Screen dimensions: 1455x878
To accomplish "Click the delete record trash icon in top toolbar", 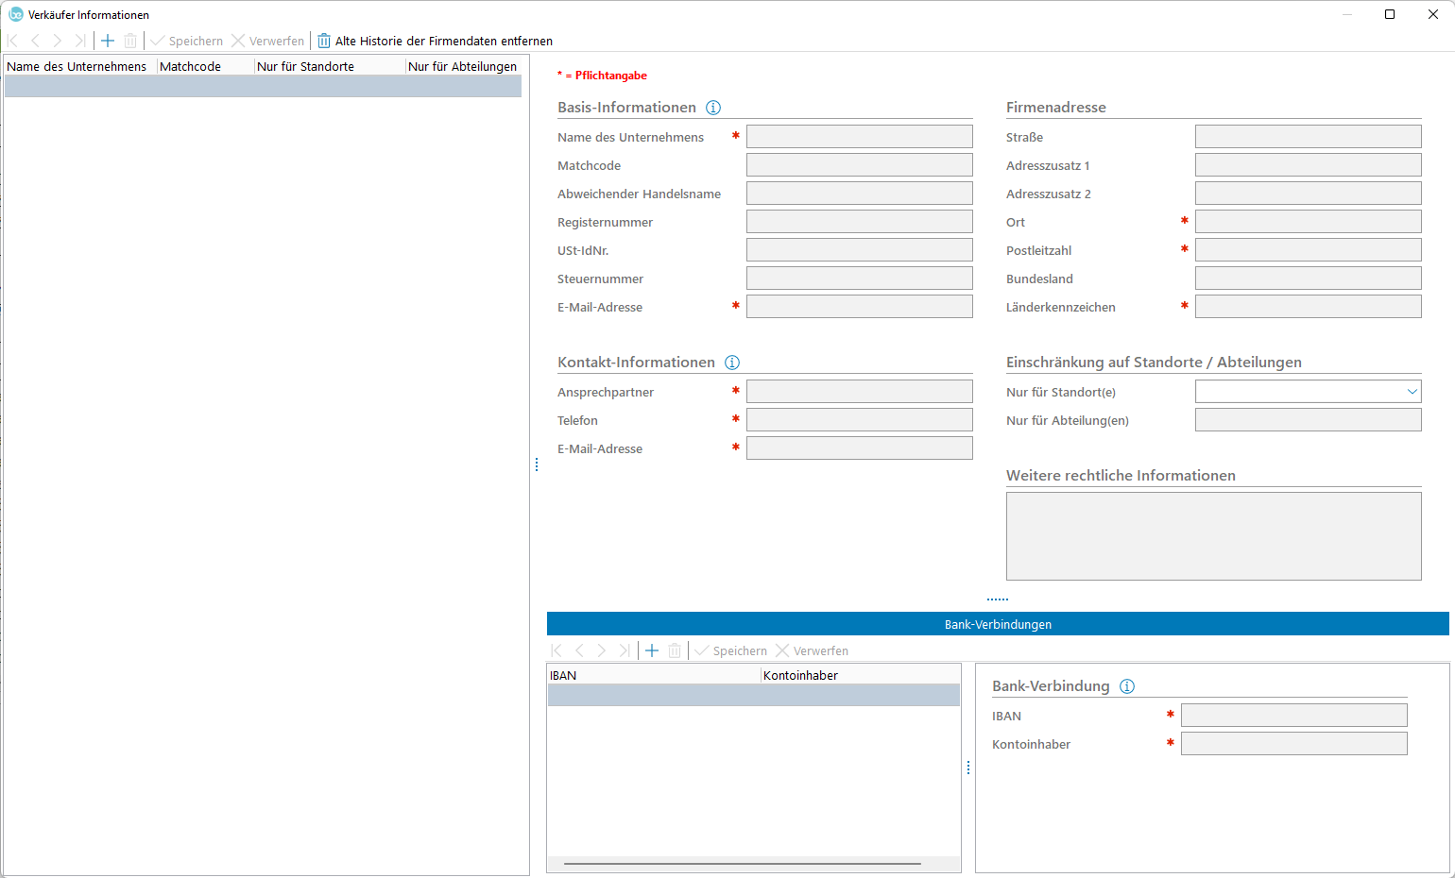I will 130,41.
